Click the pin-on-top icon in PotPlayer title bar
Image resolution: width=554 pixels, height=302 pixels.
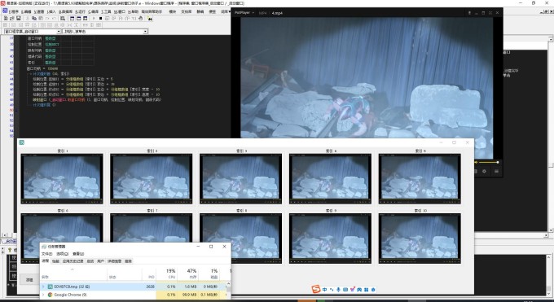[x=469, y=13]
